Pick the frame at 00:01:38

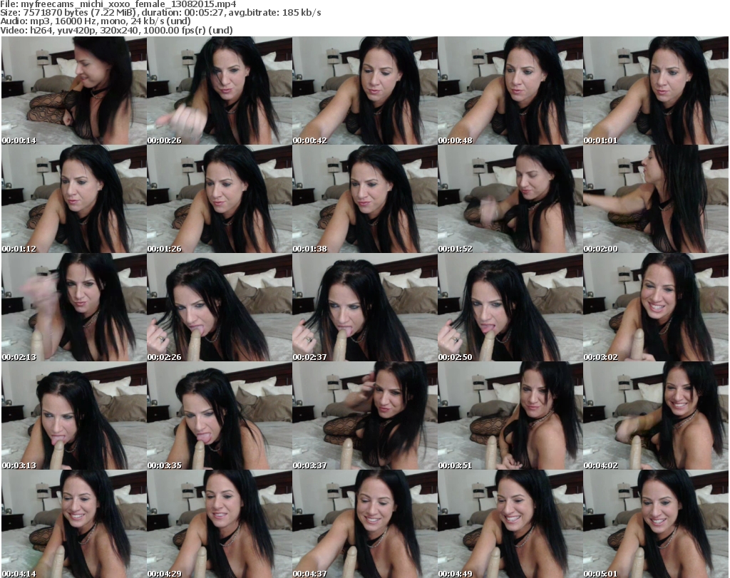tap(364, 199)
